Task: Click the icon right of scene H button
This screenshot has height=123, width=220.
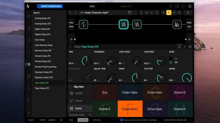Action: pos(188,13)
